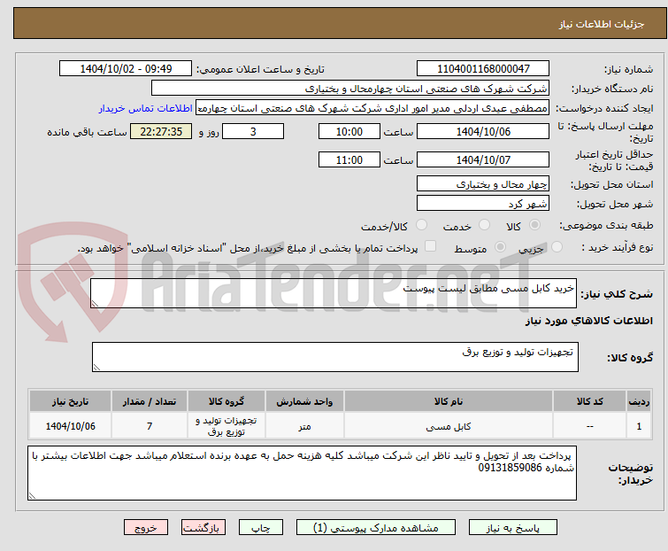Click the validity time 11:00 field
Viewport: 668px width, 551px height.
pos(349,160)
